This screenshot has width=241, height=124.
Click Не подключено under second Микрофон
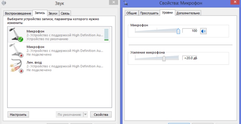coord(39,55)
